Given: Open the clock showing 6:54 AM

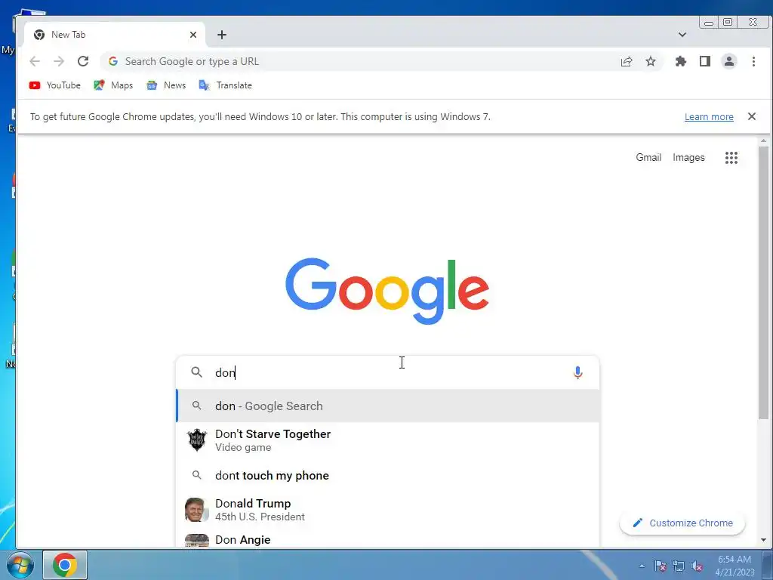Looking at the screenshot, I should point(735,566).
